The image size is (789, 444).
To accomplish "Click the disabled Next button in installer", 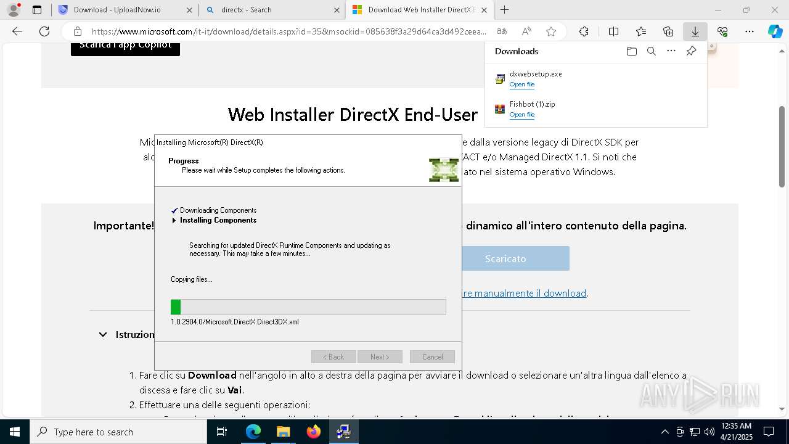I will [380, 357].
